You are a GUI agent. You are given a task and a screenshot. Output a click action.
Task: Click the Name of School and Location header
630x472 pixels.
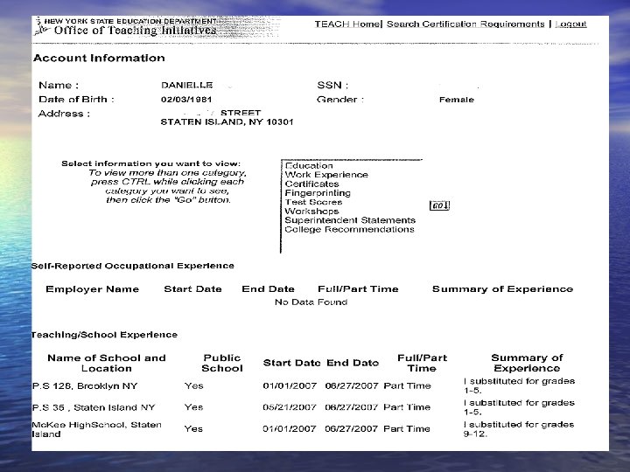(x=107, y=363)
